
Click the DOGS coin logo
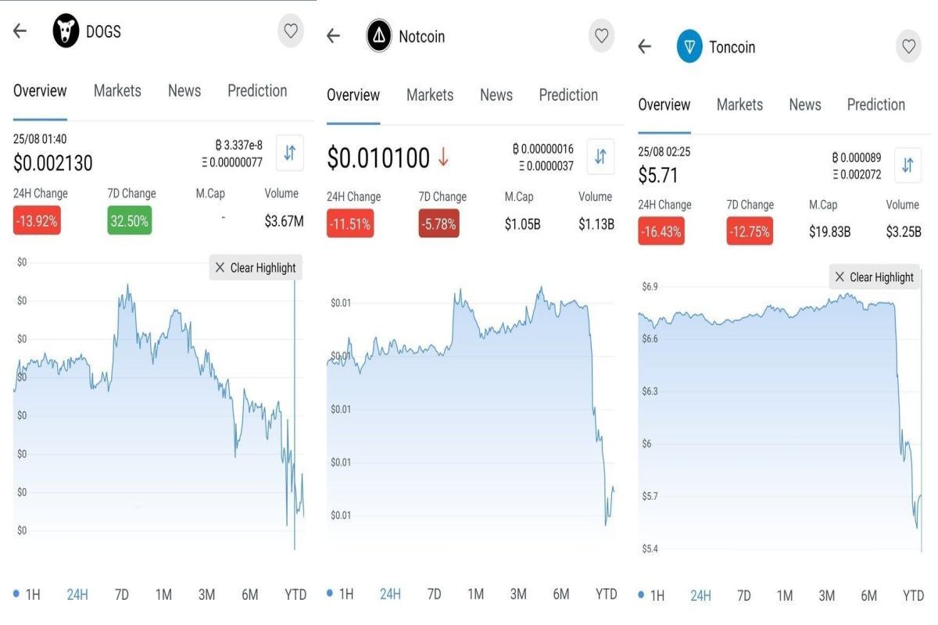click(66, 32)
